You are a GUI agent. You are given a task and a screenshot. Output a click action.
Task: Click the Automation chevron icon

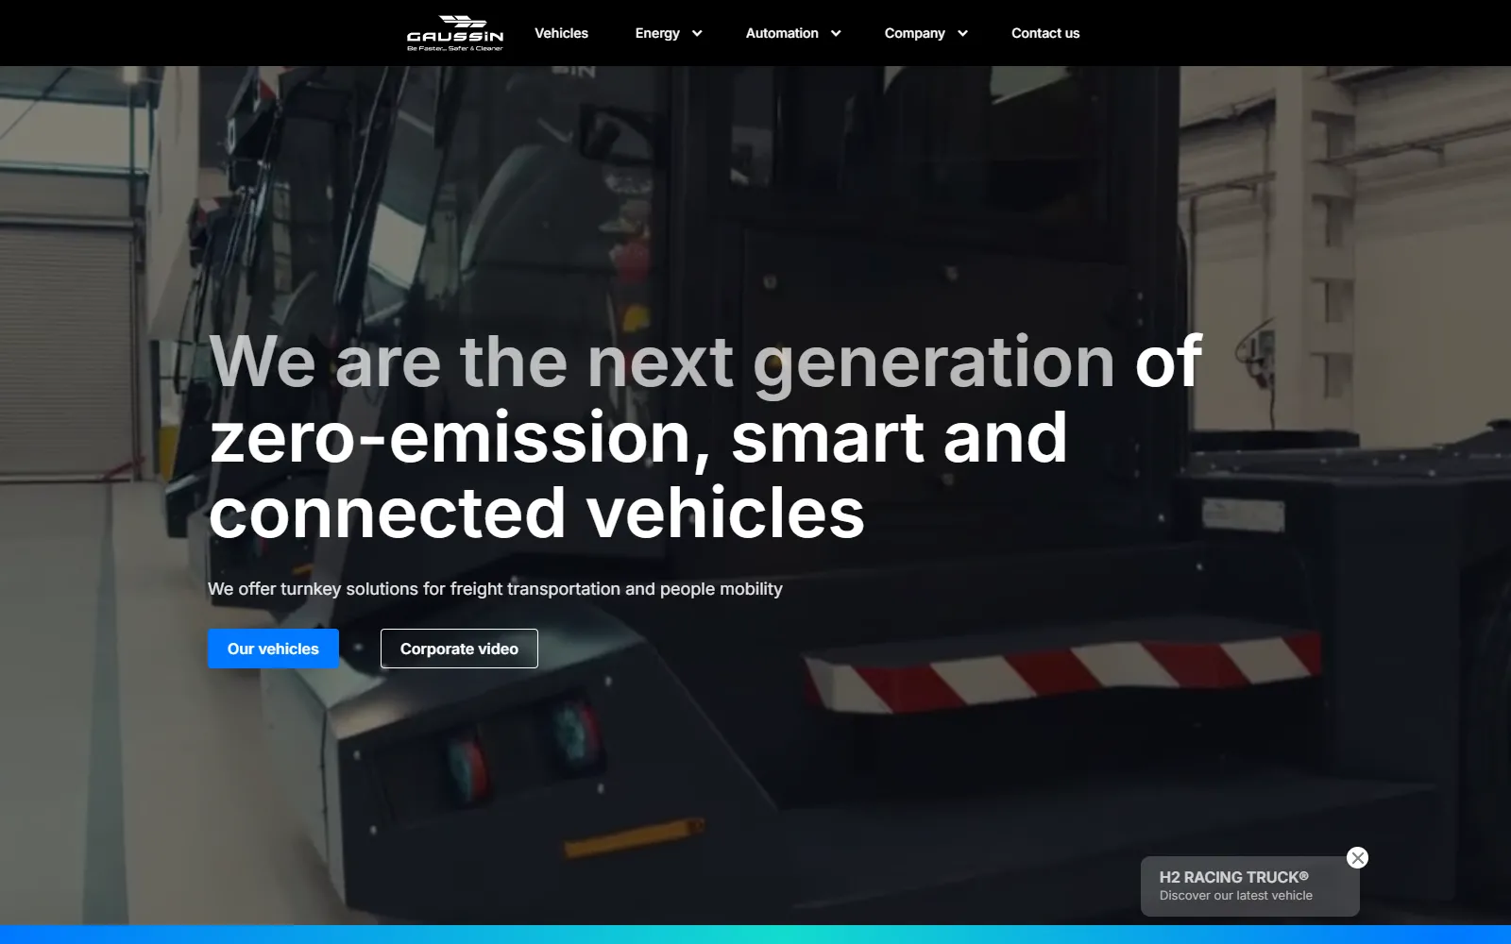tap(835, 33)
